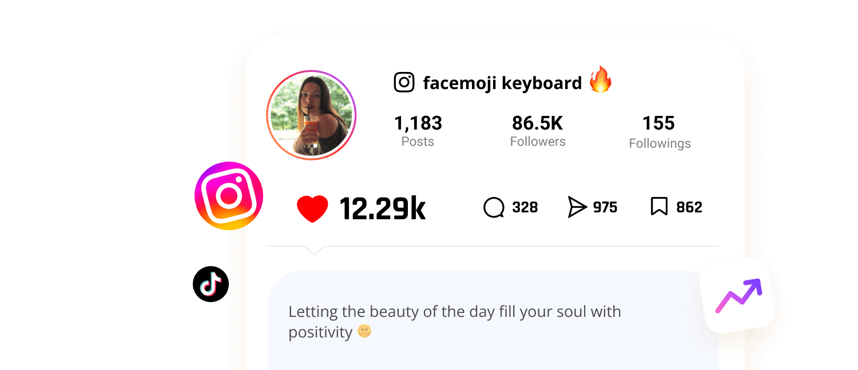Open the 1,183 Posts stat

tap(418, 131)
